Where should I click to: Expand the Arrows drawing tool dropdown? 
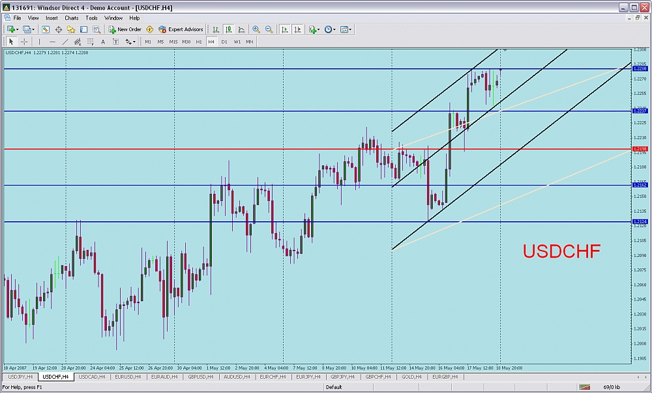point(130,42)
